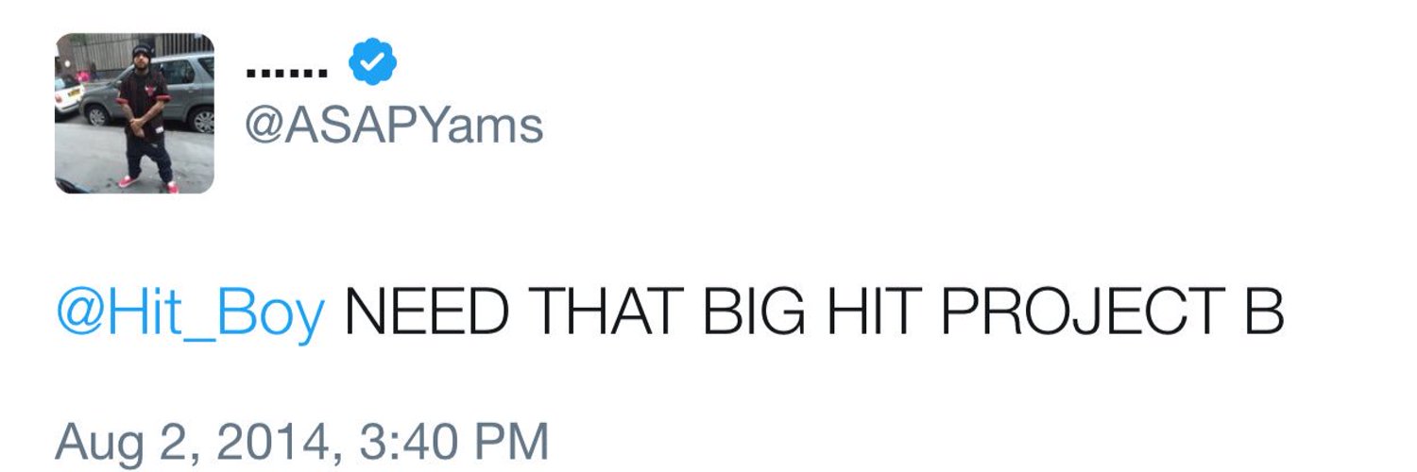Click the pink sneakers in the avatar
The image size is (1417, 472).
pyautogui.click(x=147, y=183)
